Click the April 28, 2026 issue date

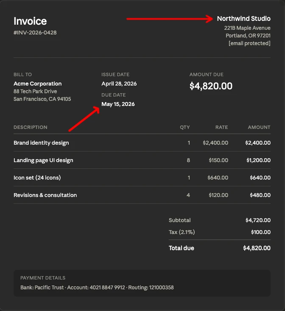[x=119, y=84]
